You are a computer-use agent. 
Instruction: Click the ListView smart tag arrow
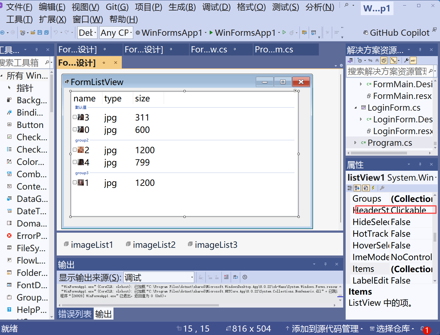[x=295, y=91]
